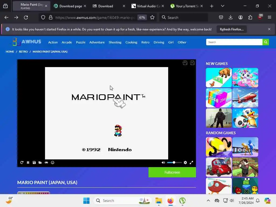This screenshot has width=276, height=207.
Task: Click the green site search button
Action: click(265, 42)
